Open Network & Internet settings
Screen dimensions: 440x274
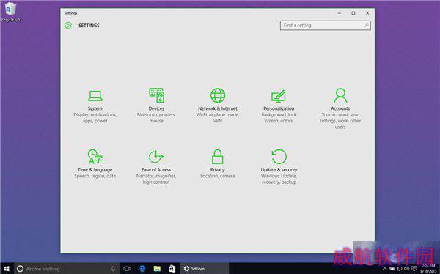(218, 105)
